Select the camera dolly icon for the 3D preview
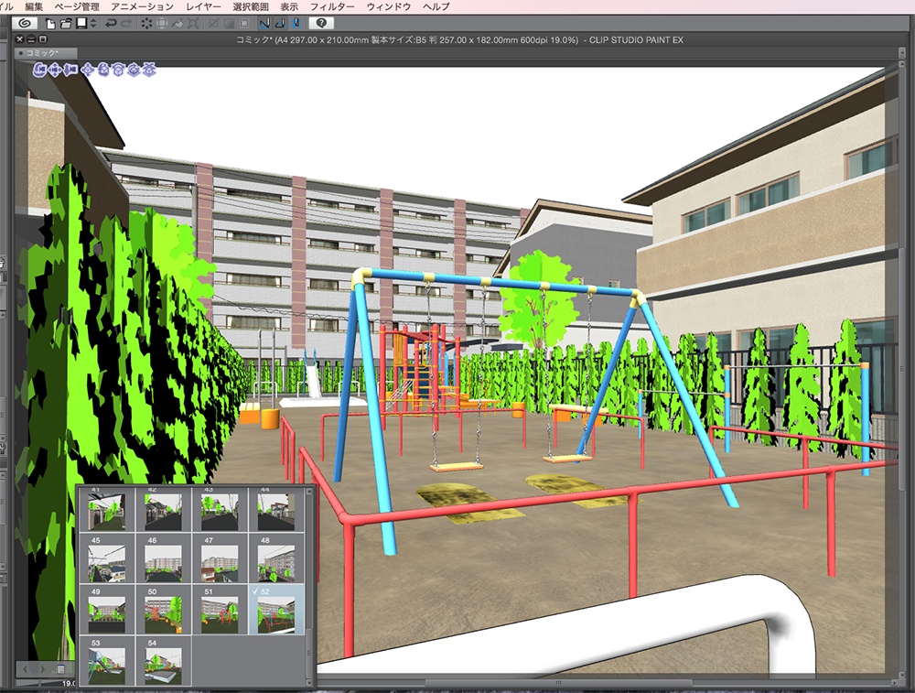This screenshot has height=693, width=915. click(x=71, y=69)
